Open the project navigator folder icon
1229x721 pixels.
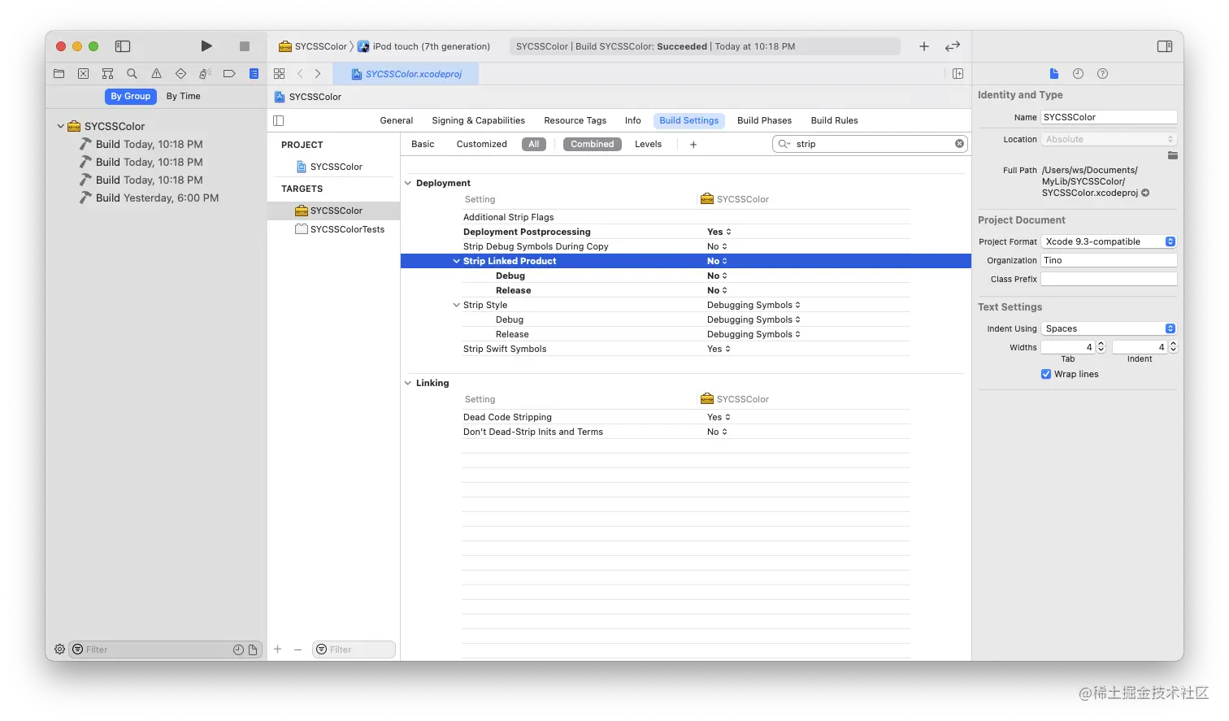click(x=59, y=73)
